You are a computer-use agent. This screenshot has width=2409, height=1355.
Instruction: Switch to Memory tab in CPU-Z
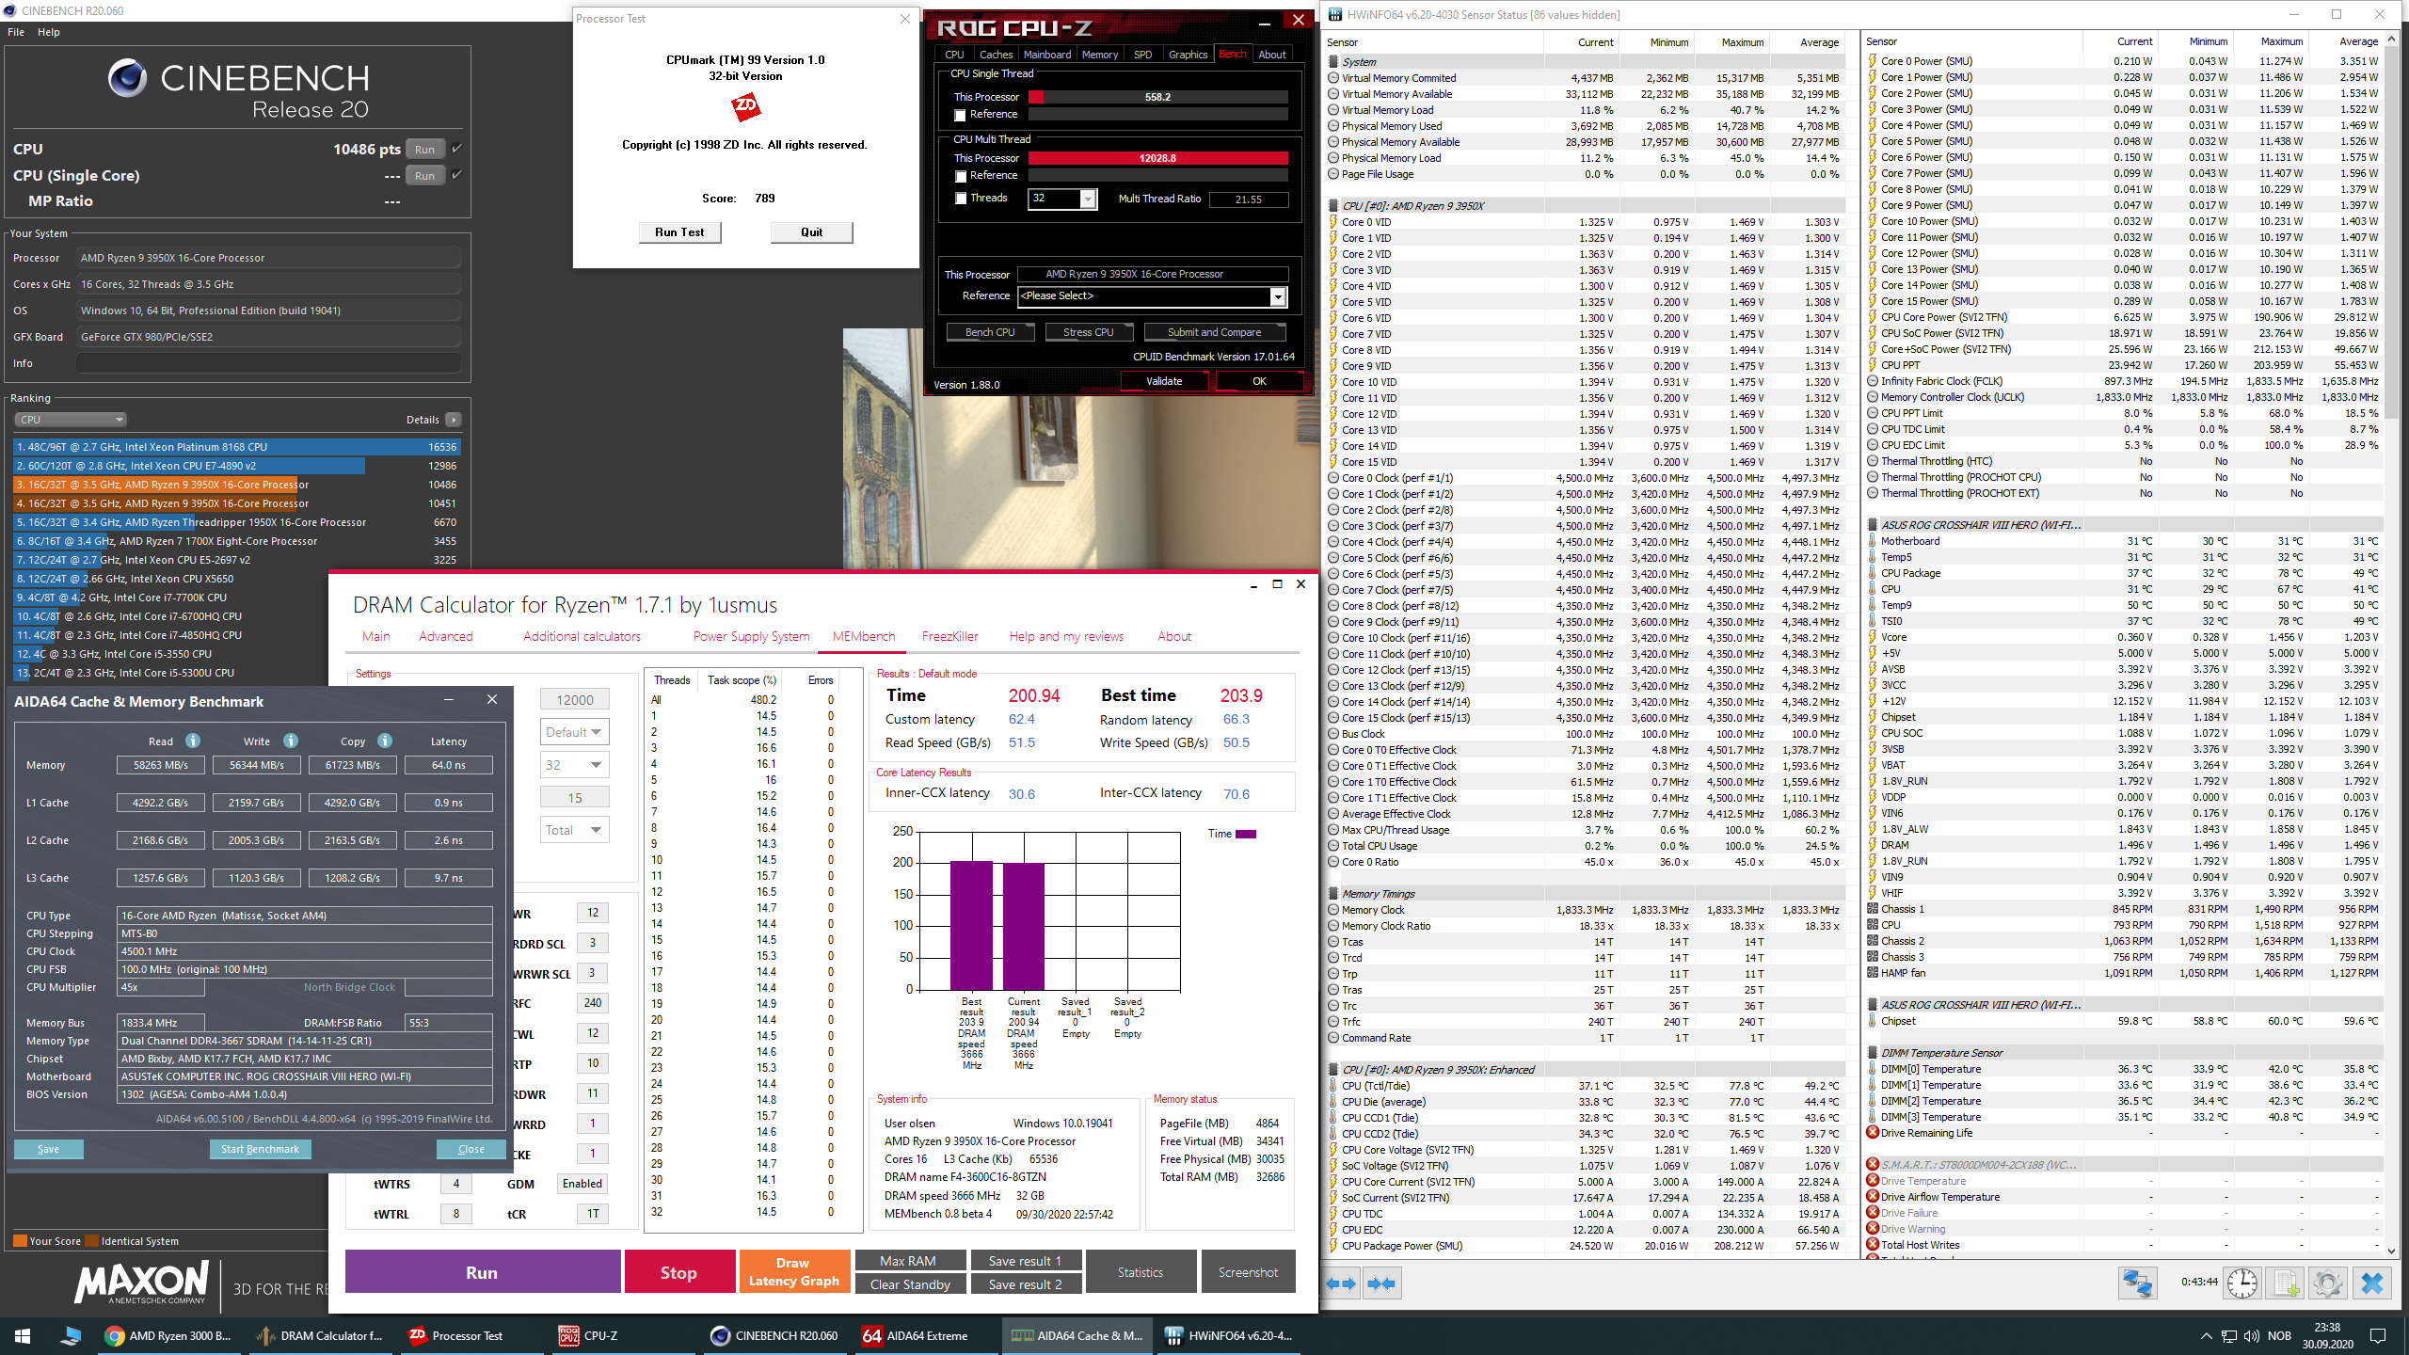(x=1100, y=55)
